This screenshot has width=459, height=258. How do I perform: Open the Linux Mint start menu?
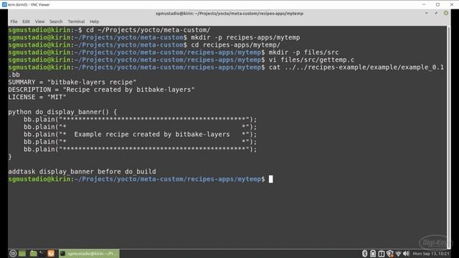13,254
